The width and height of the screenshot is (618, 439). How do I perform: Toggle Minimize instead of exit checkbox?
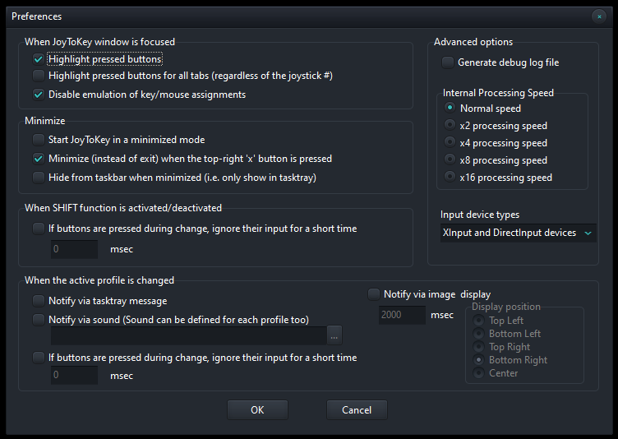click(x=39, y=159)
